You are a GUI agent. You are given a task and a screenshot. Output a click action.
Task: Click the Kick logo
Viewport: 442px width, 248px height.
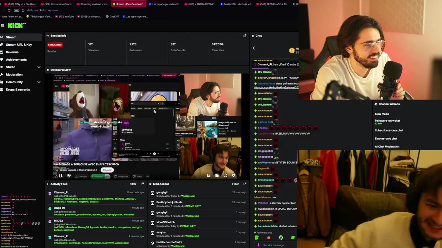tap(17, 25)
